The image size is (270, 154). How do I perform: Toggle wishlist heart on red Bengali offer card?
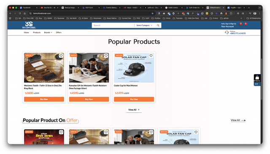coord(61,132)
